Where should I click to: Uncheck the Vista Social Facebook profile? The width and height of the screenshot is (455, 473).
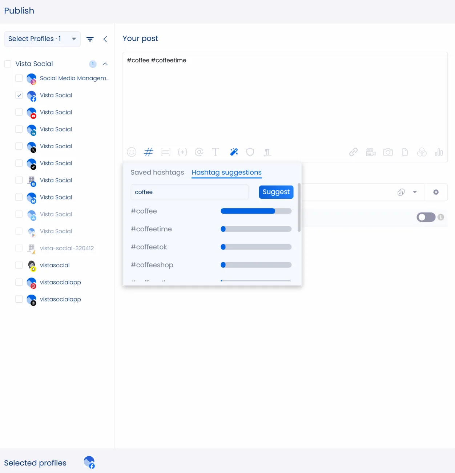tap(19, 96)
